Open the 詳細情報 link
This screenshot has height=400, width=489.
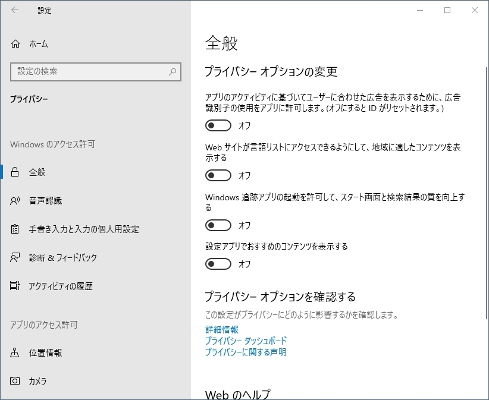(222, 329)
